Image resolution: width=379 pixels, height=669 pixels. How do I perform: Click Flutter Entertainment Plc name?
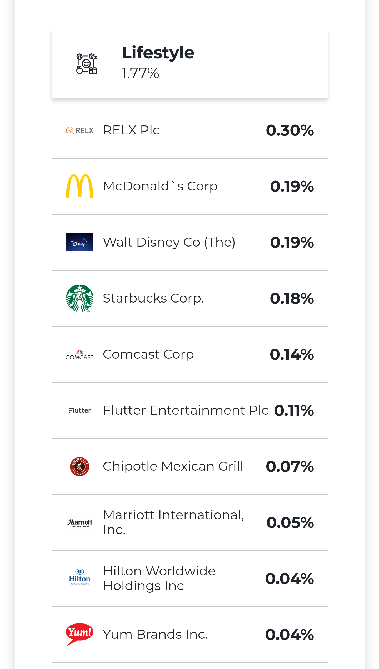(186, 410)
